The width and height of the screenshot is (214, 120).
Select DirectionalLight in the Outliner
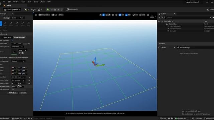pos(175,26)
